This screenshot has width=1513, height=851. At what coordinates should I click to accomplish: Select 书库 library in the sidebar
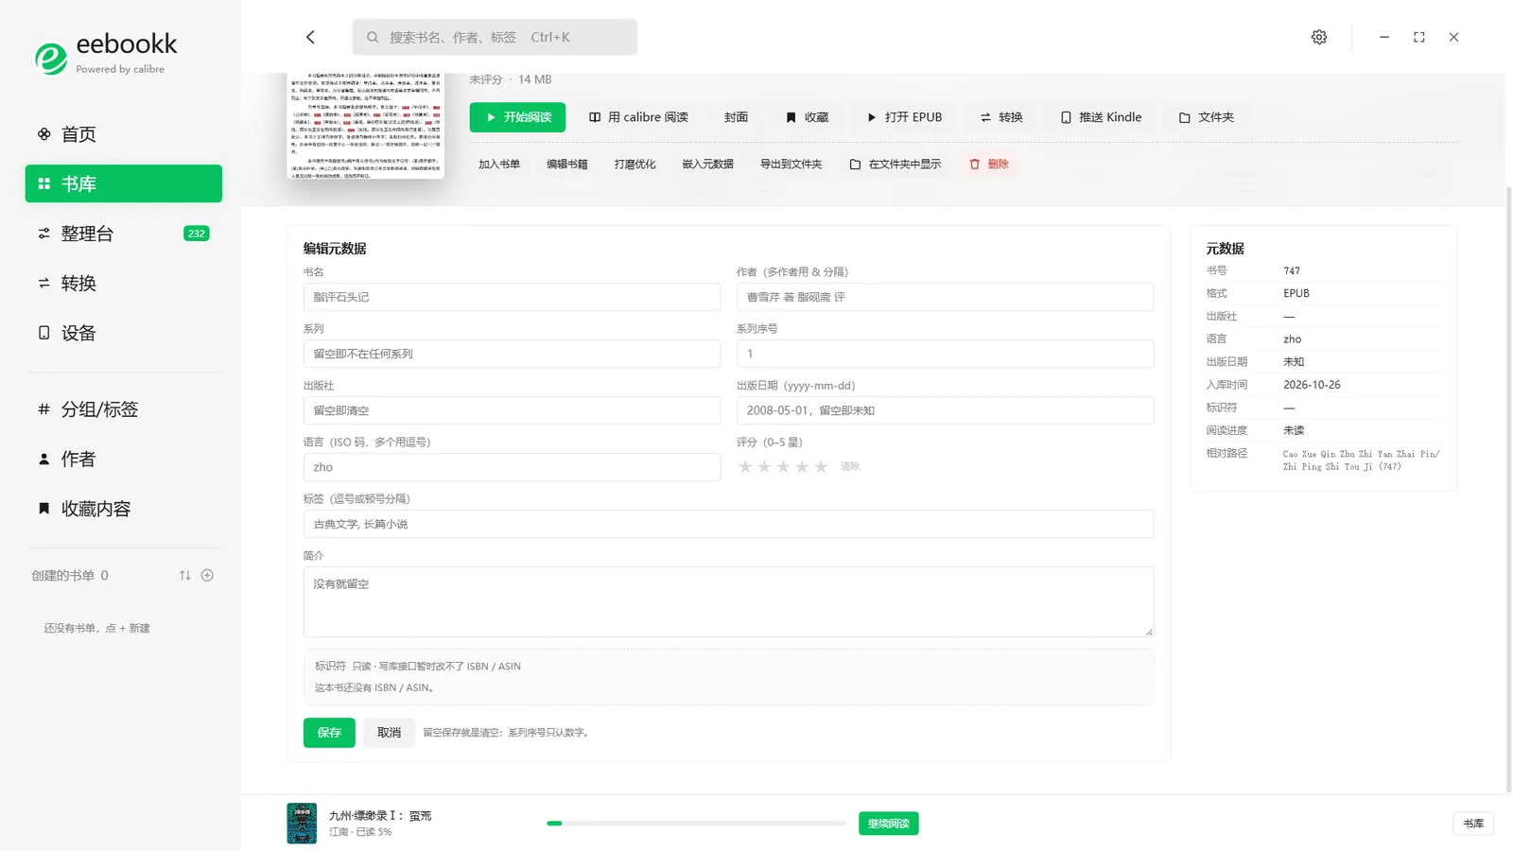point(124,183)
